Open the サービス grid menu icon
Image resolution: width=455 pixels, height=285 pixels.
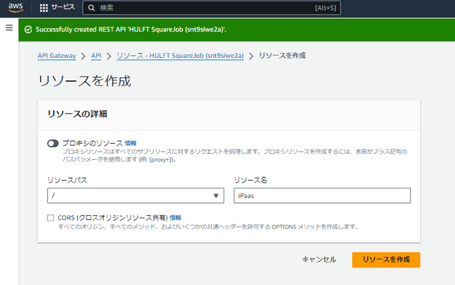[x=44, y=8]
